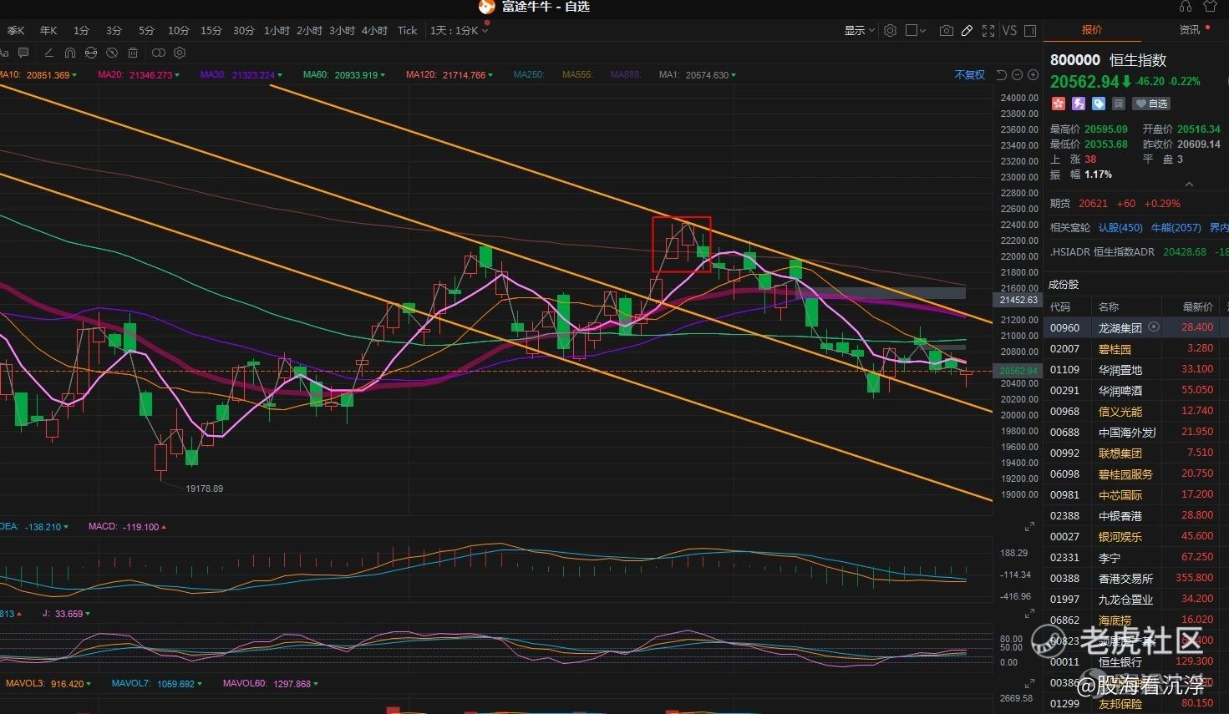Sort constituents by 代码 column
The width and height of the screenshot is (1229, 714).
point(1059,306)
